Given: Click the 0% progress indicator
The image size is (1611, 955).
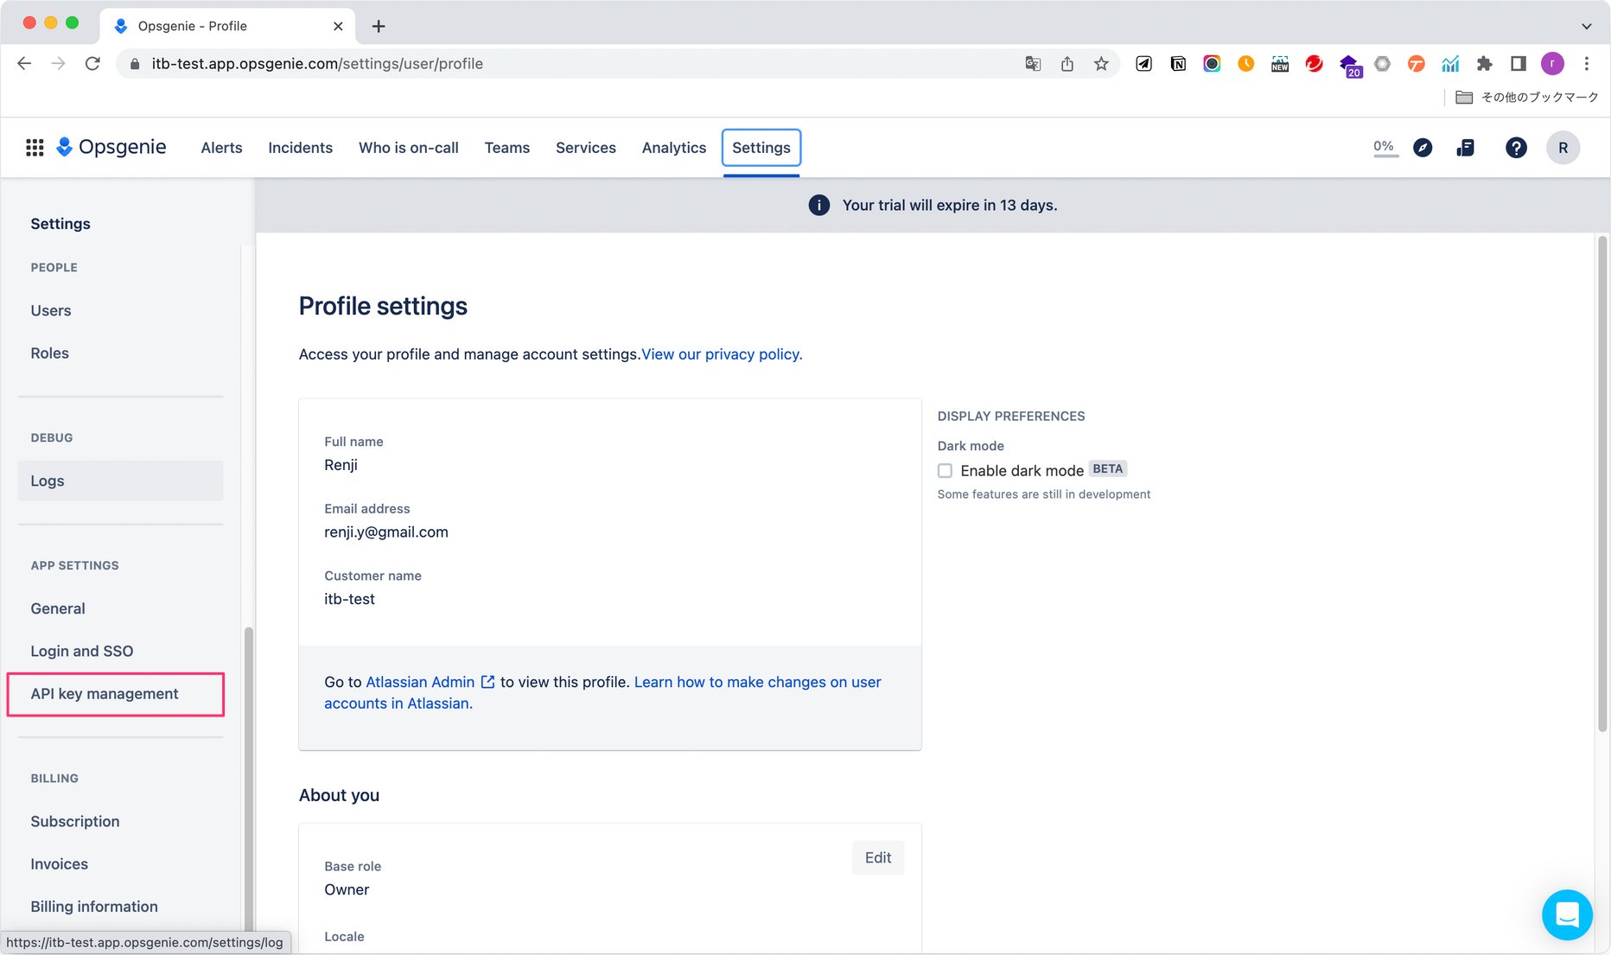Looking at the screenshot, I should coord(1384,147).
